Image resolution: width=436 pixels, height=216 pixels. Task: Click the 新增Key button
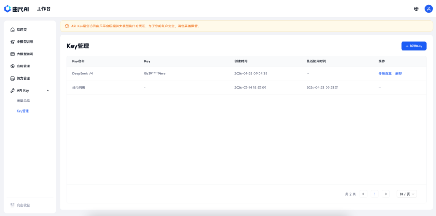pyautogui.click(x=414, y=46)
